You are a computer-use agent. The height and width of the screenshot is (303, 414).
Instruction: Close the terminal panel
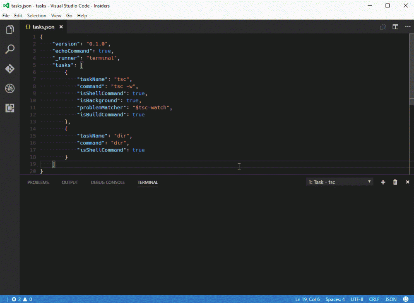click(x=407, y=182)
